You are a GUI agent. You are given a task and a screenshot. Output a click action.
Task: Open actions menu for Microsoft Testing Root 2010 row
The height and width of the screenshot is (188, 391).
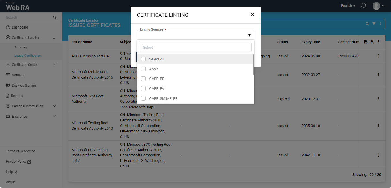(379, 126)
